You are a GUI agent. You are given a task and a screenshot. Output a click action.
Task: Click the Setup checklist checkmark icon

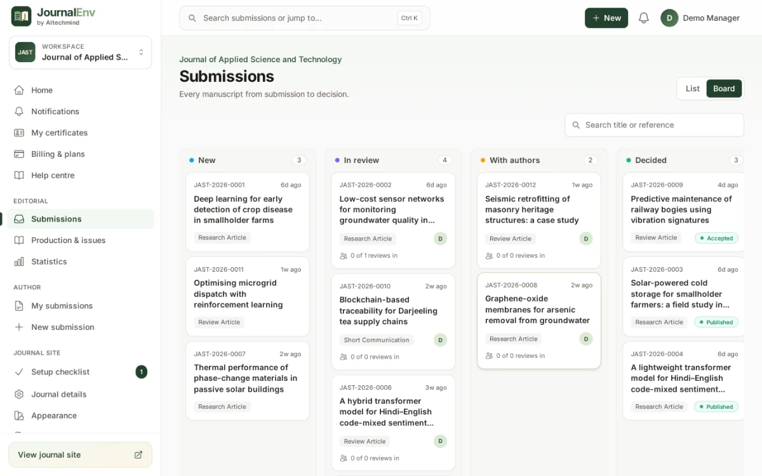[19, 372]
